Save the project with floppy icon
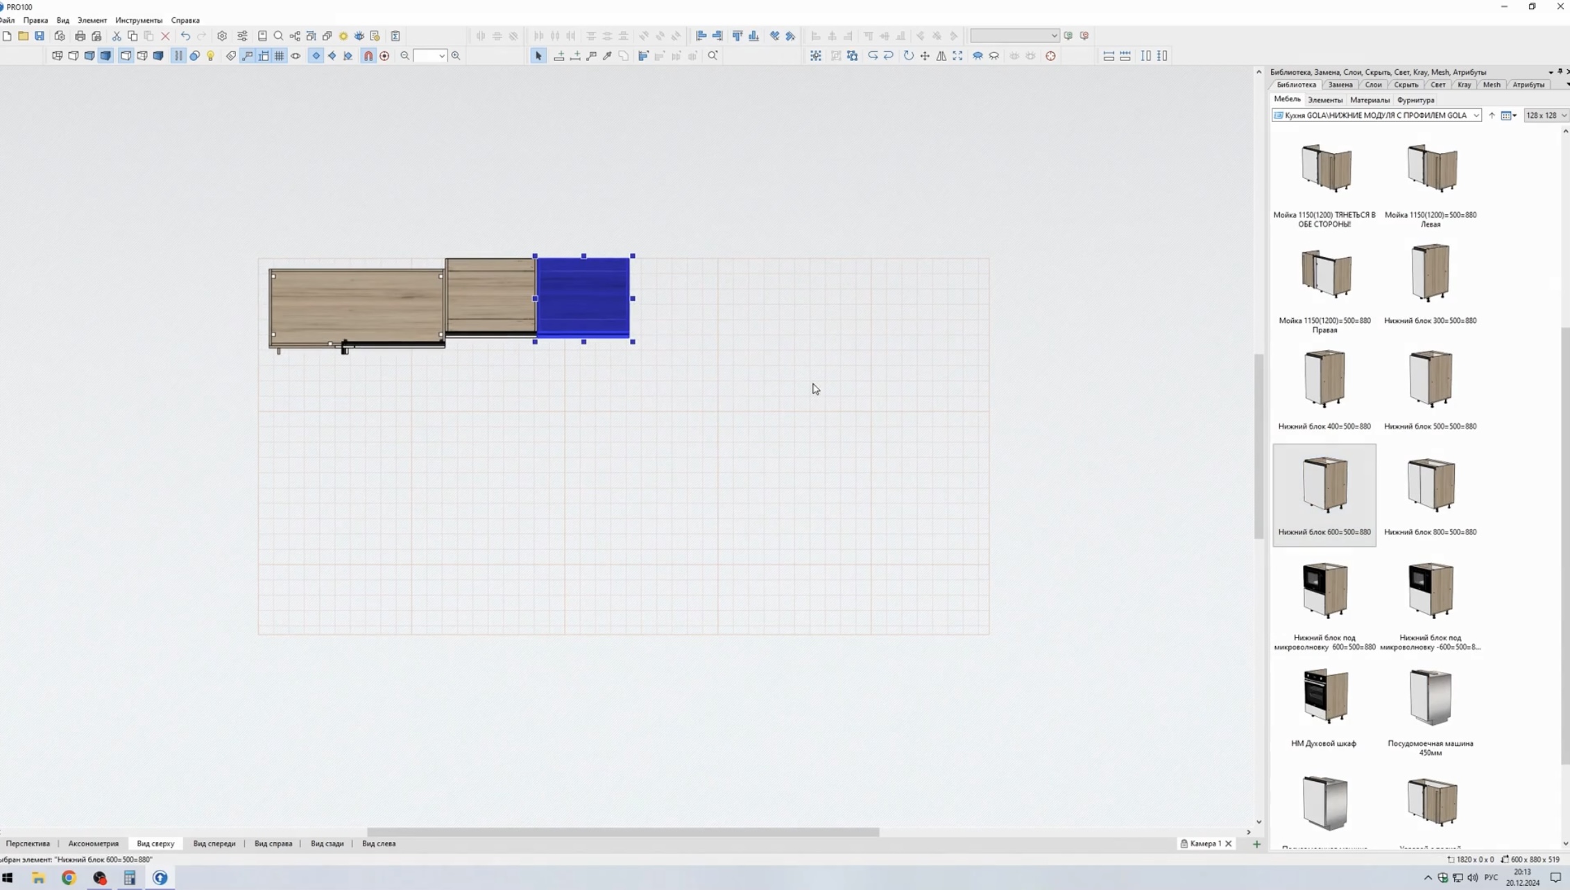 (x=40, y=36)
